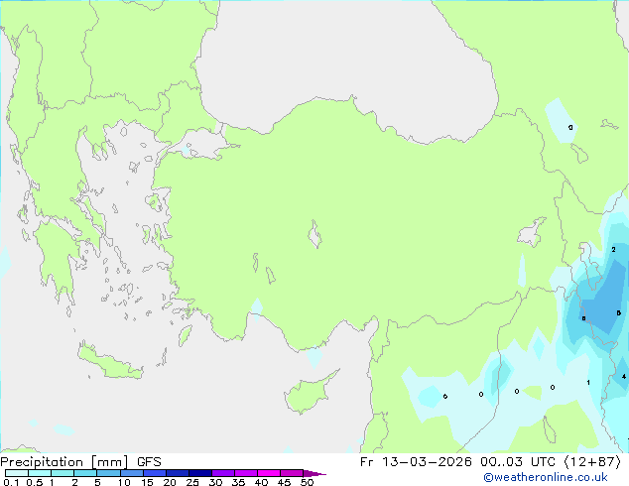Click the 35–40 mm legend swatch
This screenshot has width=629, height=486.
click(x=246, y=473)
